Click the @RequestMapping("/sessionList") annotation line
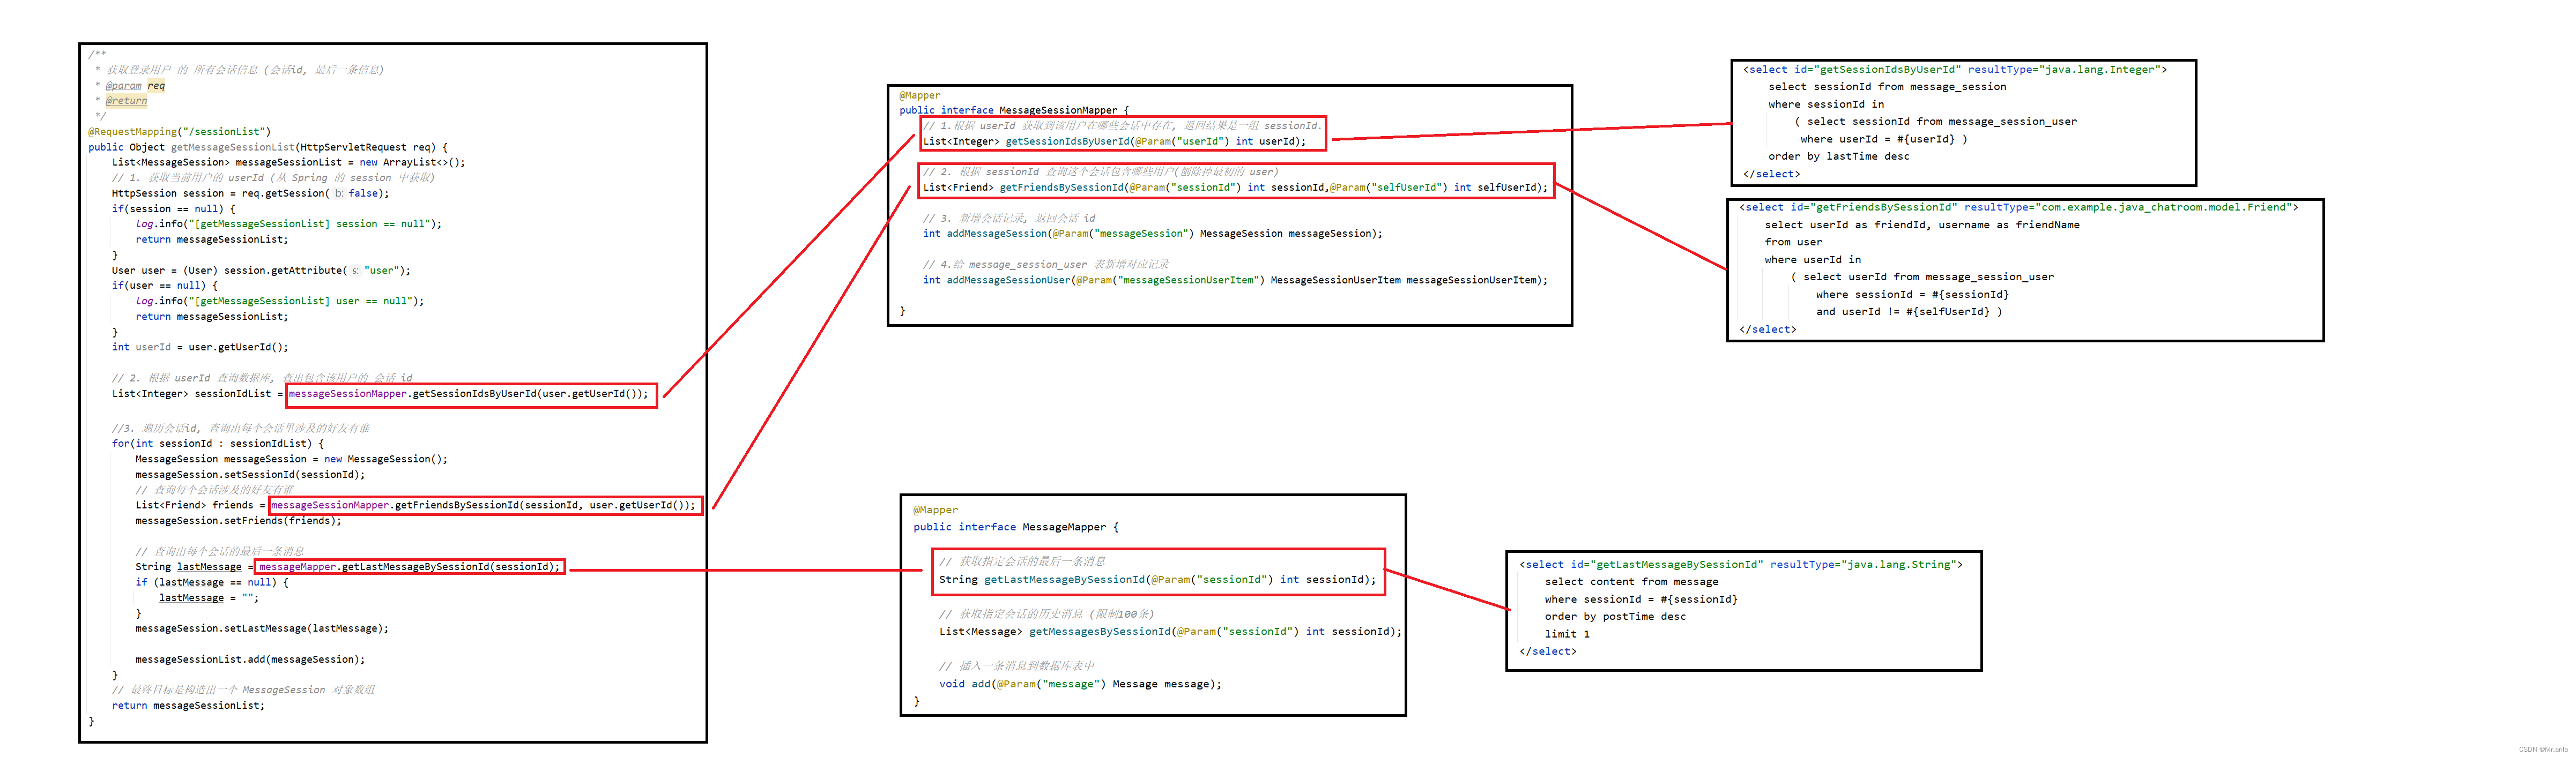This screenshot has width=2576, height=757. [x=179, y=132]
